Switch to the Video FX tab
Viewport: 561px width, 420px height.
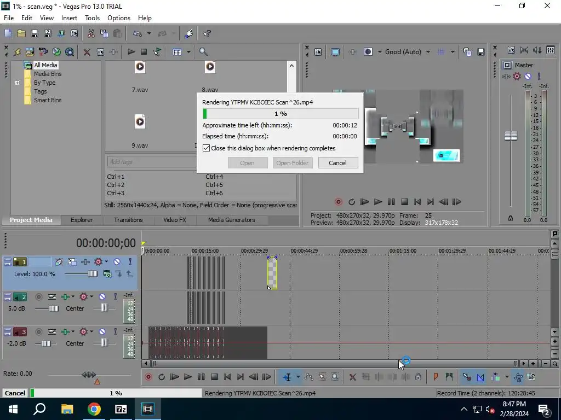[175, 220]
